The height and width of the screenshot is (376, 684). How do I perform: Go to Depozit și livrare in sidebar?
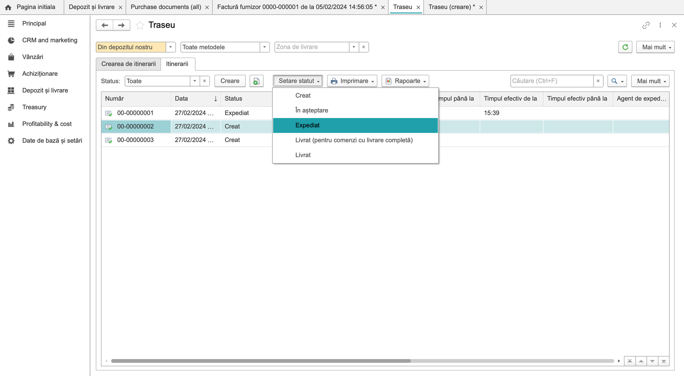pyautogui.click(x=45, y=90)
